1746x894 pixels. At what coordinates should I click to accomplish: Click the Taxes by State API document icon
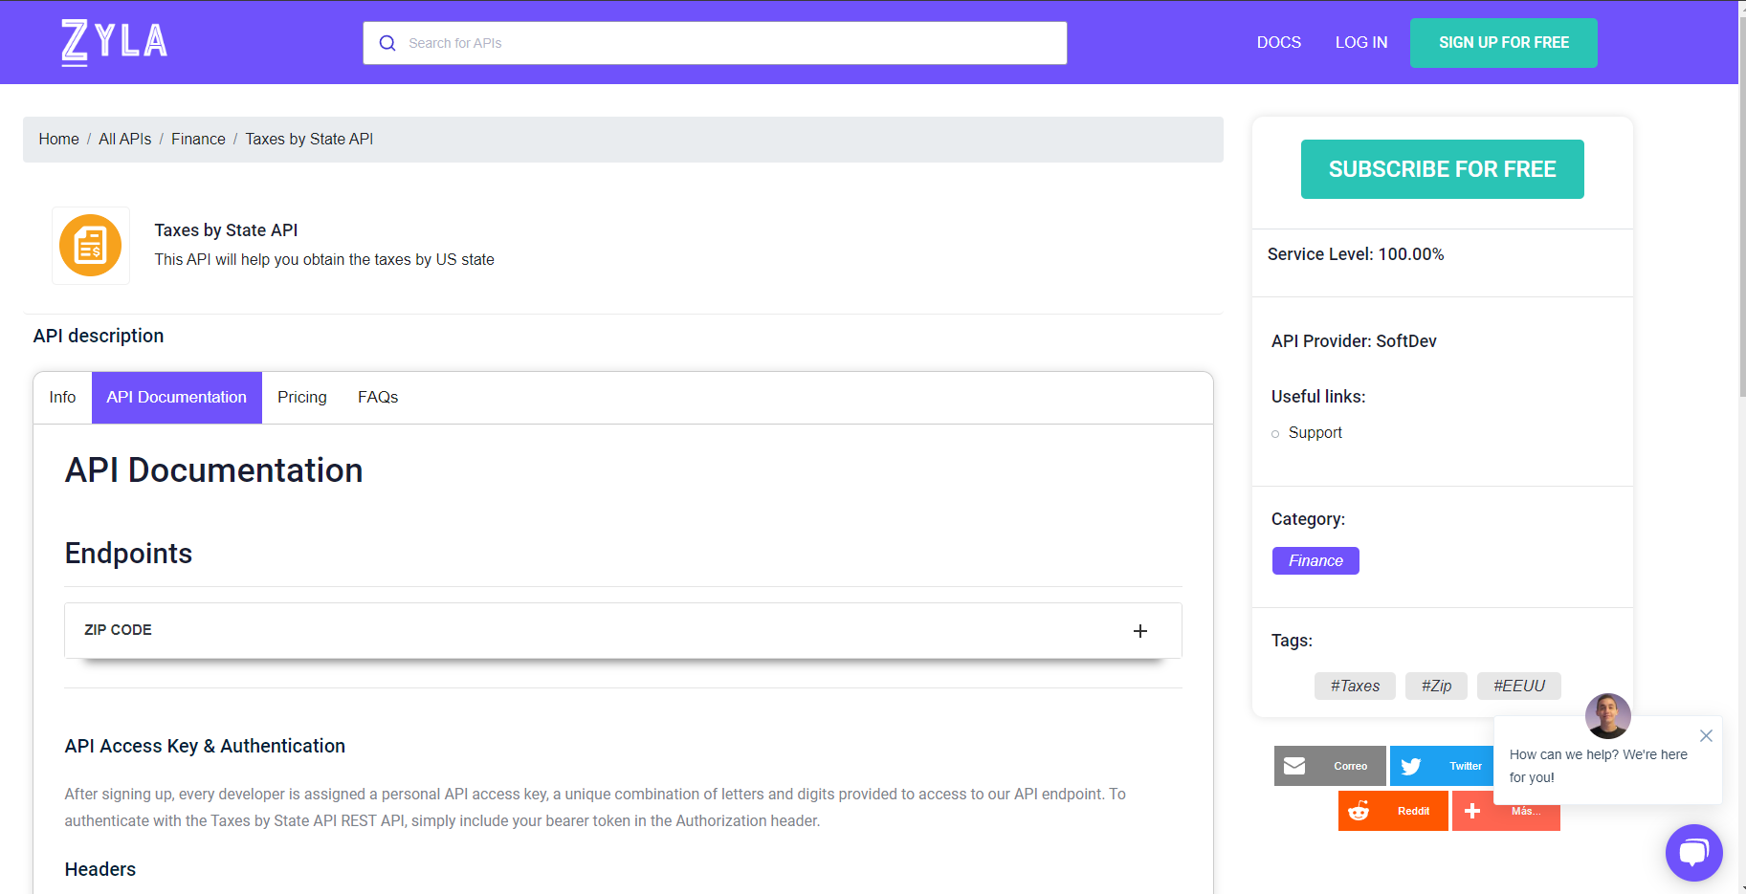[x=90, y=246]
